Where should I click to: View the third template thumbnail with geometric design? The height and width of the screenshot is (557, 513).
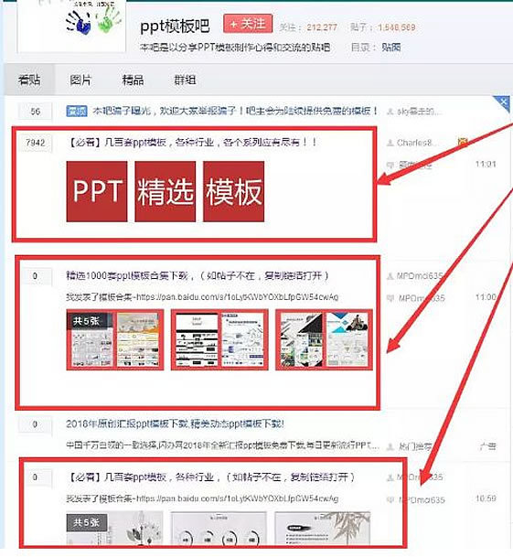click(x=324, y=339)
